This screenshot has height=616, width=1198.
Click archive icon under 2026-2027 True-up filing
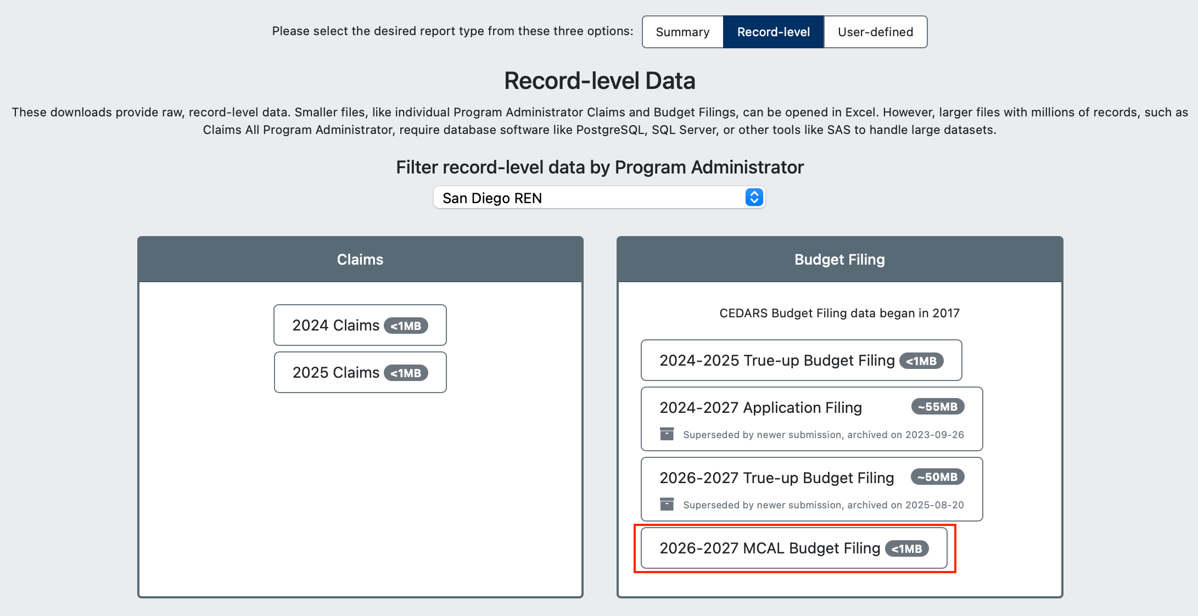tap(667, 505)
